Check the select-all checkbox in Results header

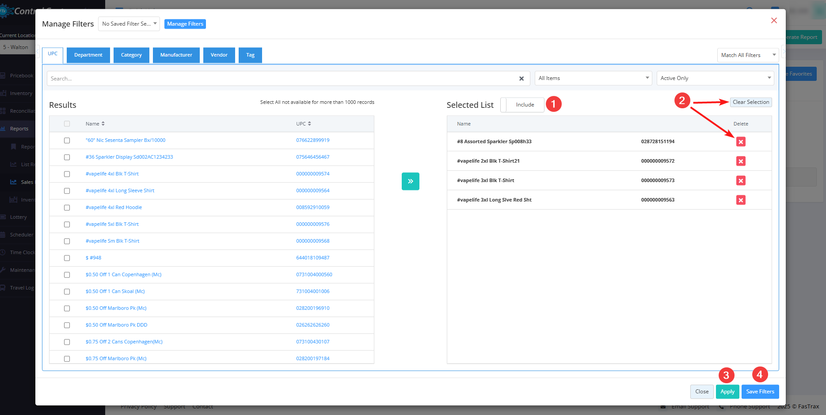click(67, 124)
